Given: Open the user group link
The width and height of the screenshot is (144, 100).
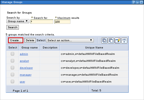Looking at the screenshot, I should point(22,82).
